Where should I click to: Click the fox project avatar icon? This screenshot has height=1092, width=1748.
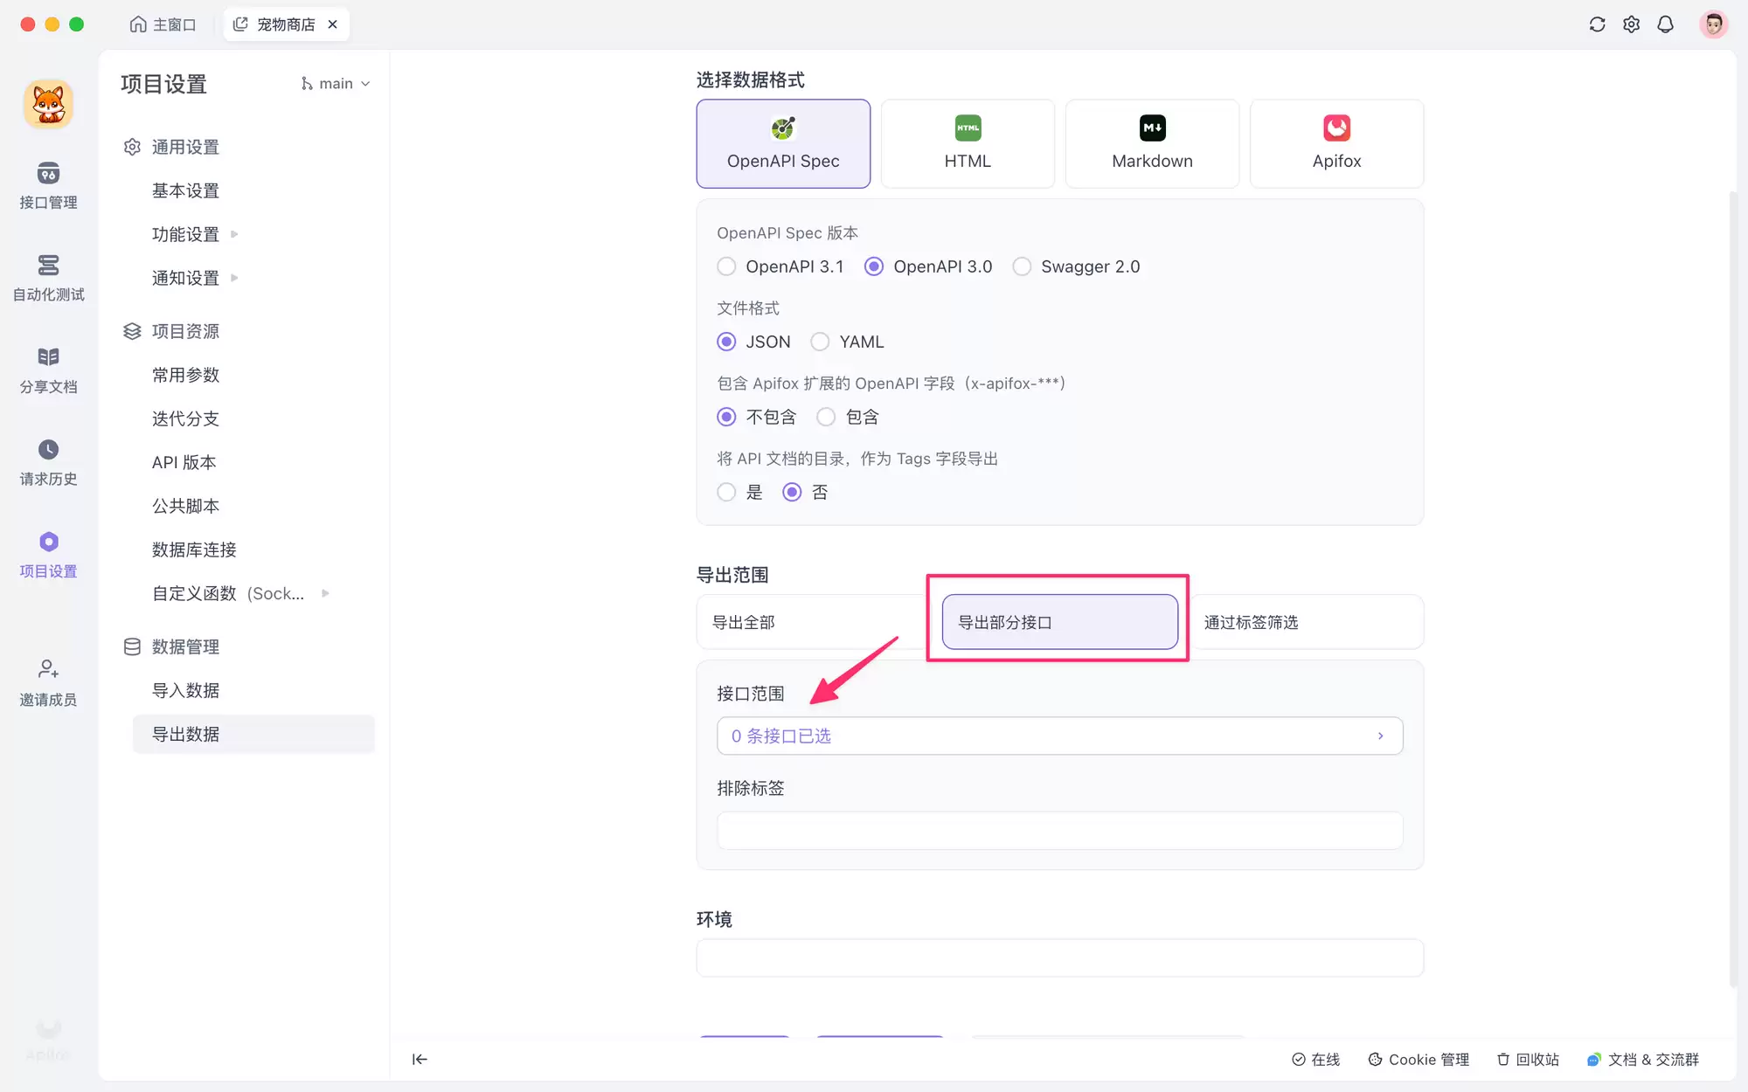(48, 104)
